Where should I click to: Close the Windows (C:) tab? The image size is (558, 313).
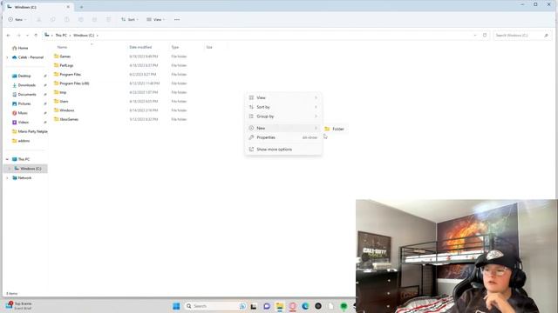pyautogui.click(x=68, y=7)
